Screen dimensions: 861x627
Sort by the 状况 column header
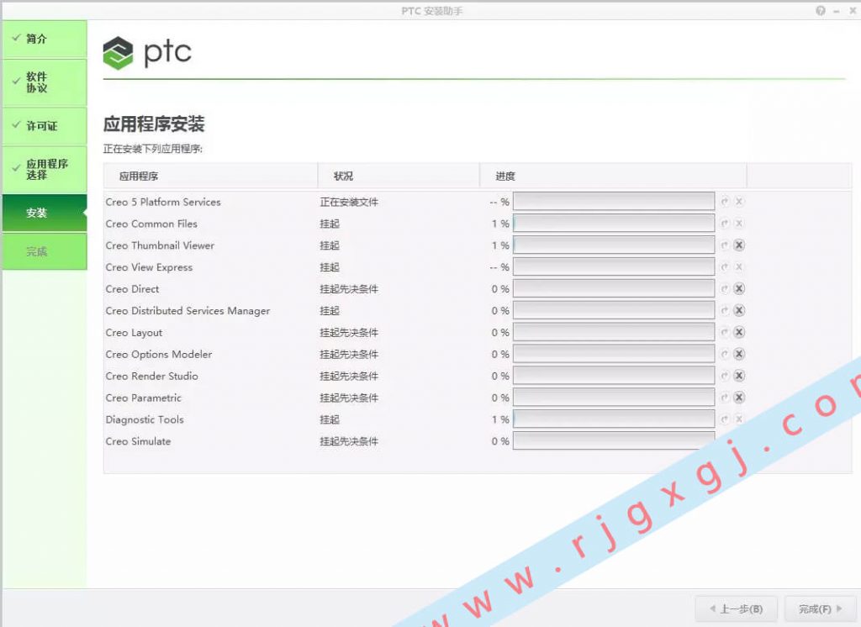tap(399, 177)
